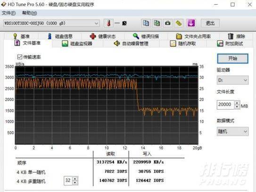Save screenshot with the camera icon
Image resolution: width=256 pixels, height=192 pixels.
167,23
